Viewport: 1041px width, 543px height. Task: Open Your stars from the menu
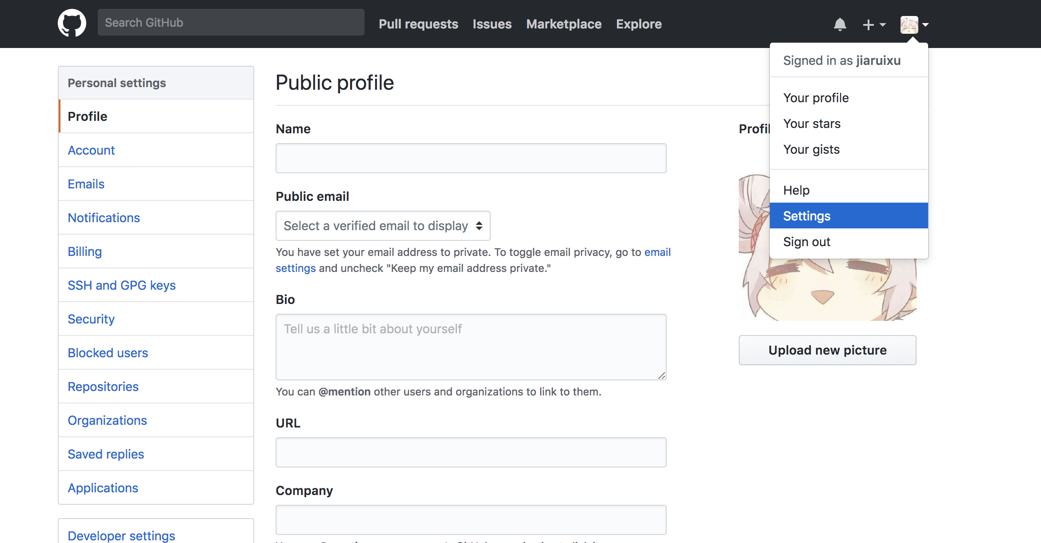tap(849, 124)
